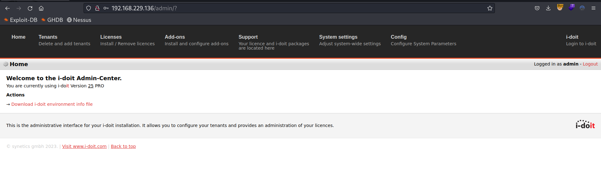Viewport: 601px width, 171px height.
Task: Click the 'Logged in as admin' text
Action: pos(556,64)
